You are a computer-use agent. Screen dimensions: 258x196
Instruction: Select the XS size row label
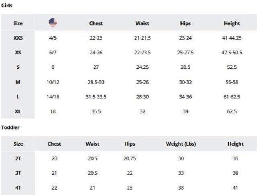pyautogui.click(x=18, y=53)
